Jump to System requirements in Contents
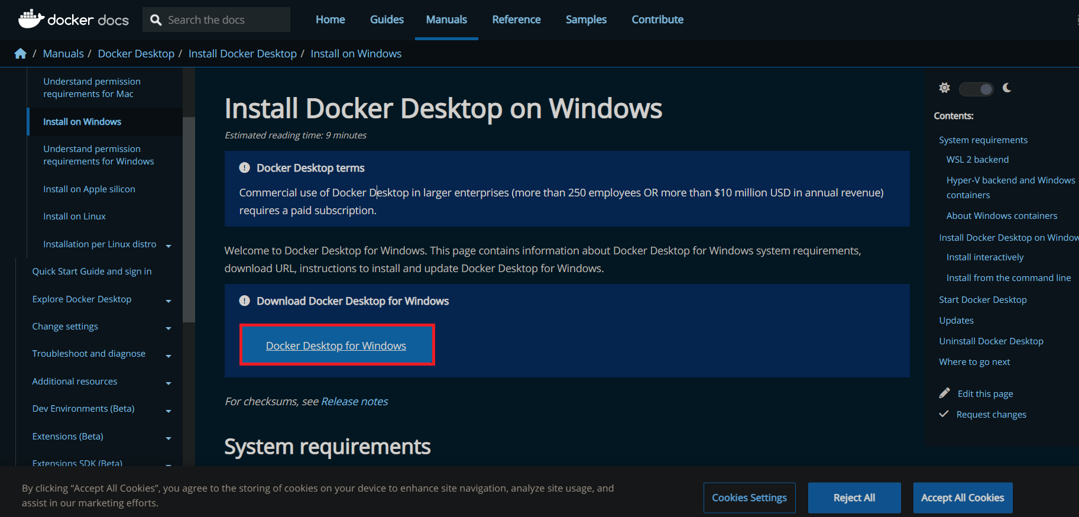1079x517 pixels. [x=983, y=140]
